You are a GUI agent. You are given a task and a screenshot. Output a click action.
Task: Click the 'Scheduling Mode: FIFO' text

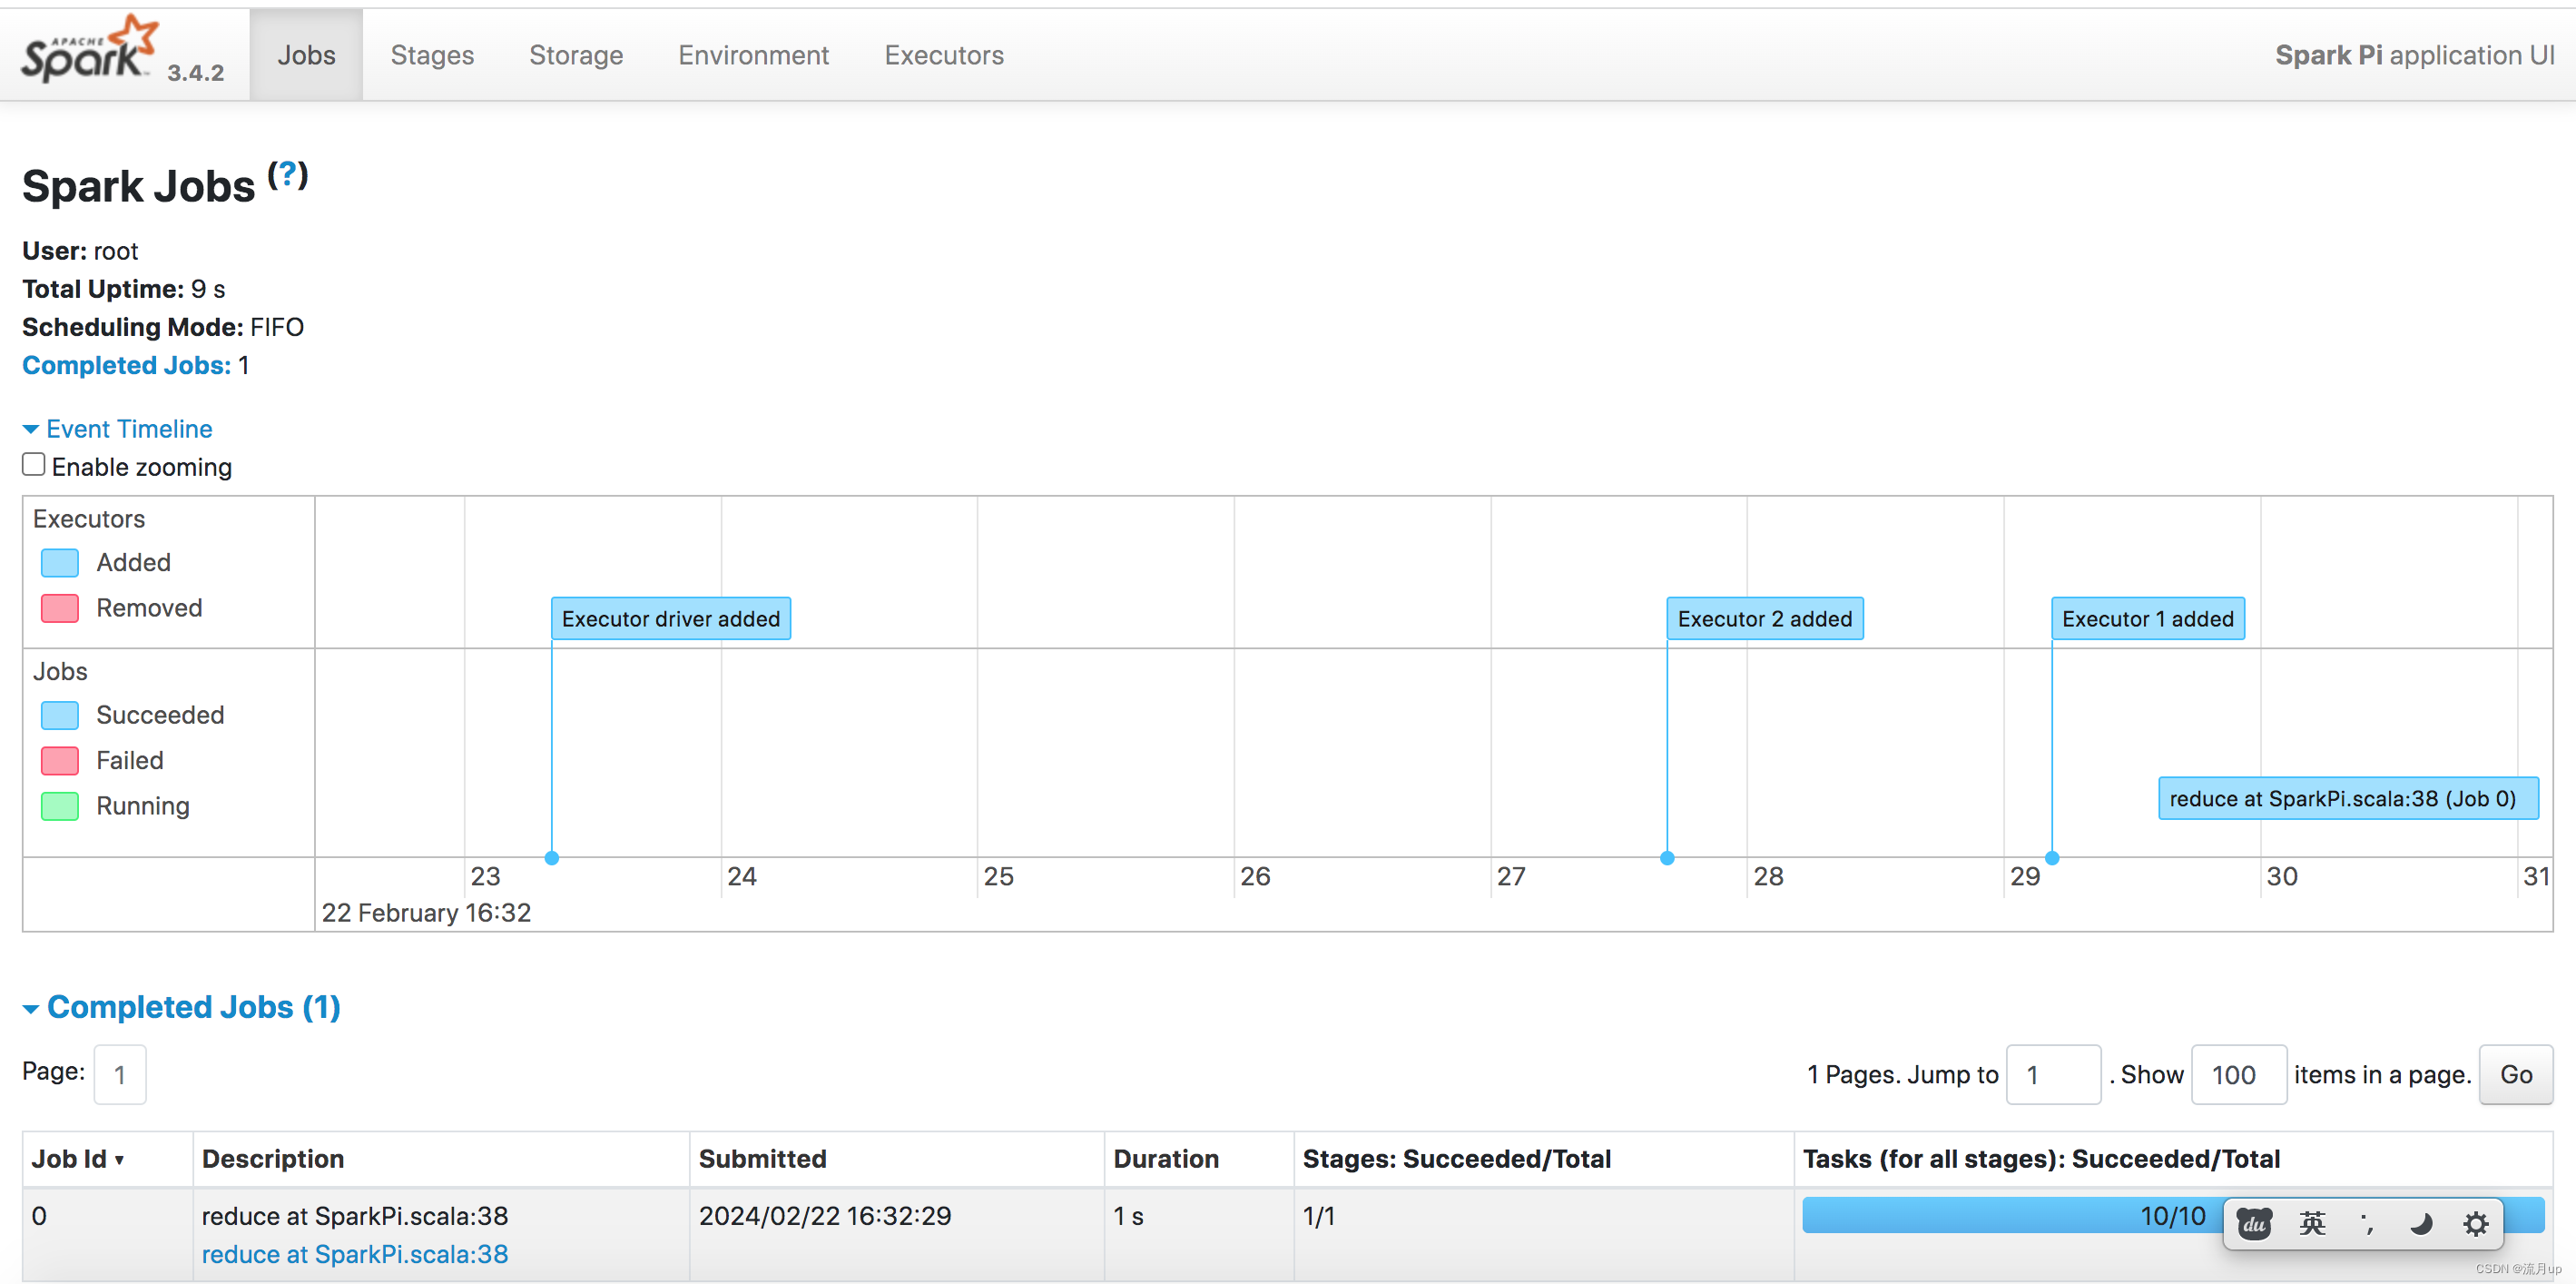163,327
